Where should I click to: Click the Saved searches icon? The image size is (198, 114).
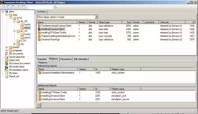pyautogui.click(x=6, y=57)
